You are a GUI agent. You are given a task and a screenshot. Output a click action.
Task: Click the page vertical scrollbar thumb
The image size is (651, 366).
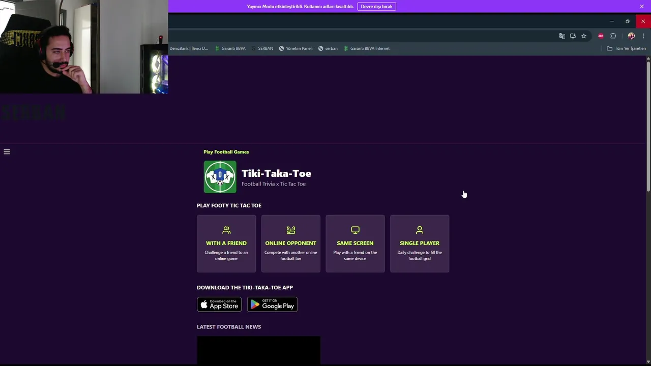tap(648, 127)
